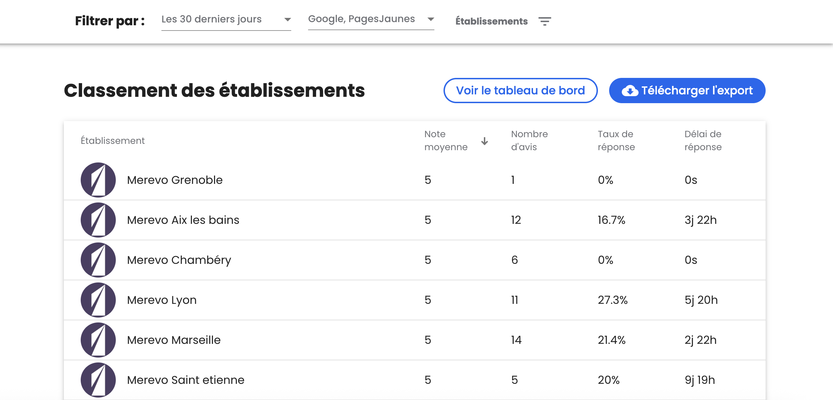Click the 'Établissement' column header
833x400 pixels.
(113, 141)
